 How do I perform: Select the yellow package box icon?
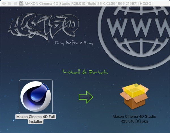pyautogui.click(x=134, y=96)
